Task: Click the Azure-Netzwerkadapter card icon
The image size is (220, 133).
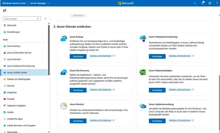Action: click(143, 72)
